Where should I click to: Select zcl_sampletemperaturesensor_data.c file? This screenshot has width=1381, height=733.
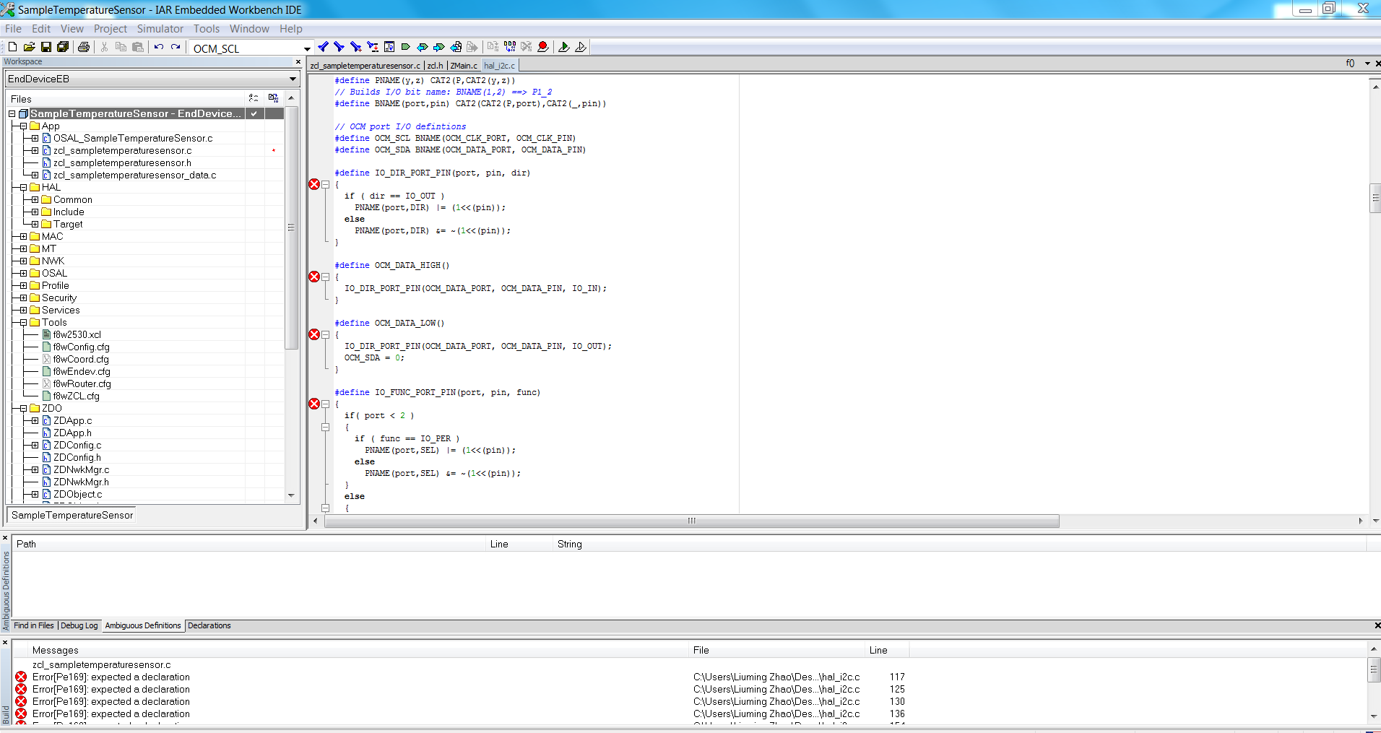click(134, 175)
